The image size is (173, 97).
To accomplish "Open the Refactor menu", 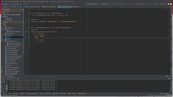I will pos(25,1).
